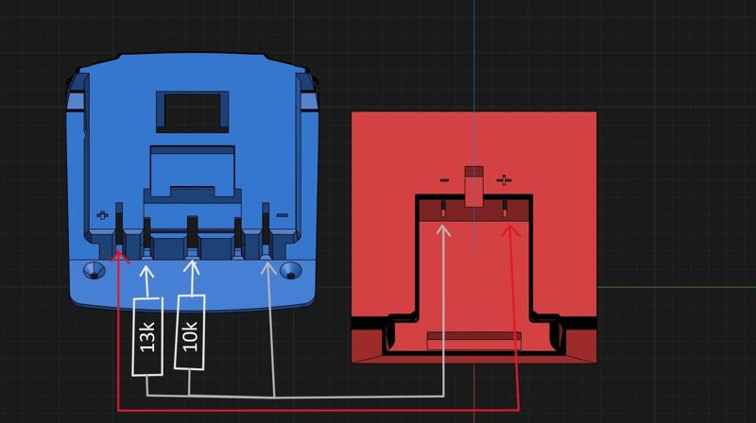Click the plus symbol on the blue model

pyautogui.click(x=102, y=215)
